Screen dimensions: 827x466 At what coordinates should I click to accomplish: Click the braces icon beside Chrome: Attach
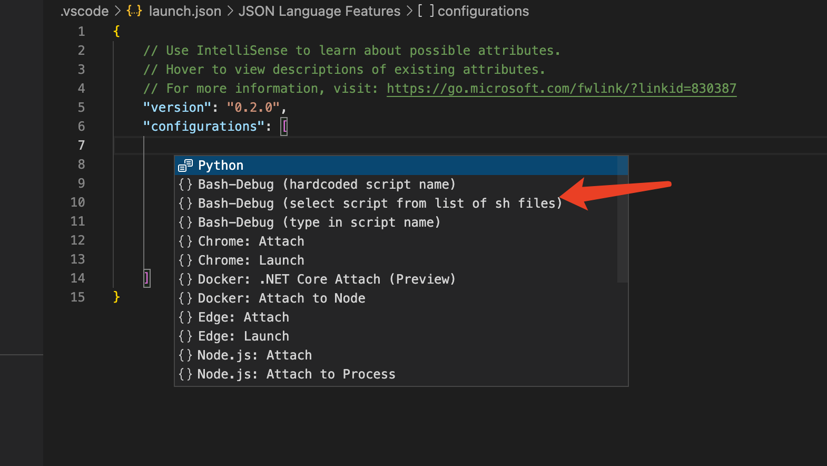click(185, 241)
